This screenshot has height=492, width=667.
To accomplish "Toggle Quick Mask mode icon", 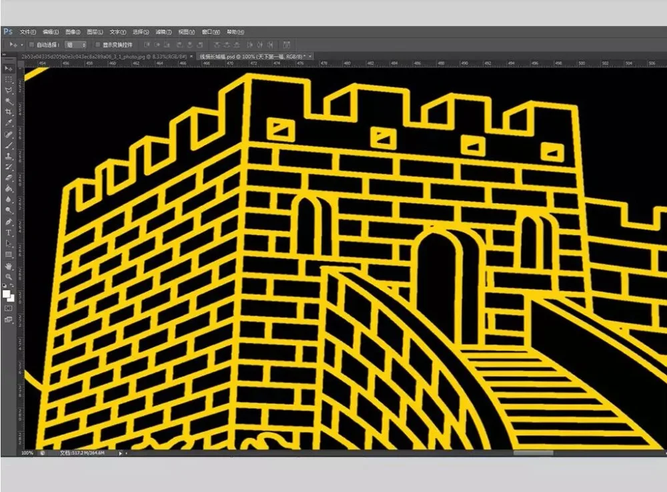I will pos(9,308).
